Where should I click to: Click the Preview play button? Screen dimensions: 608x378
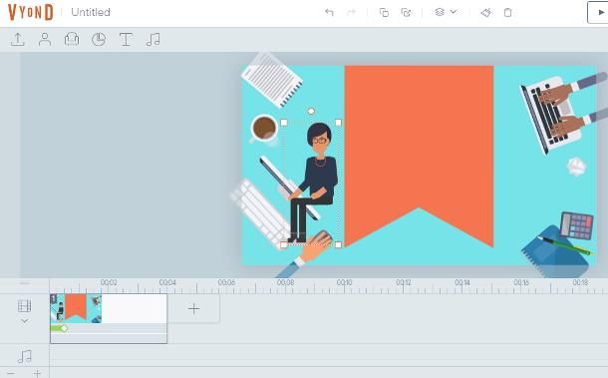point(599,12)
